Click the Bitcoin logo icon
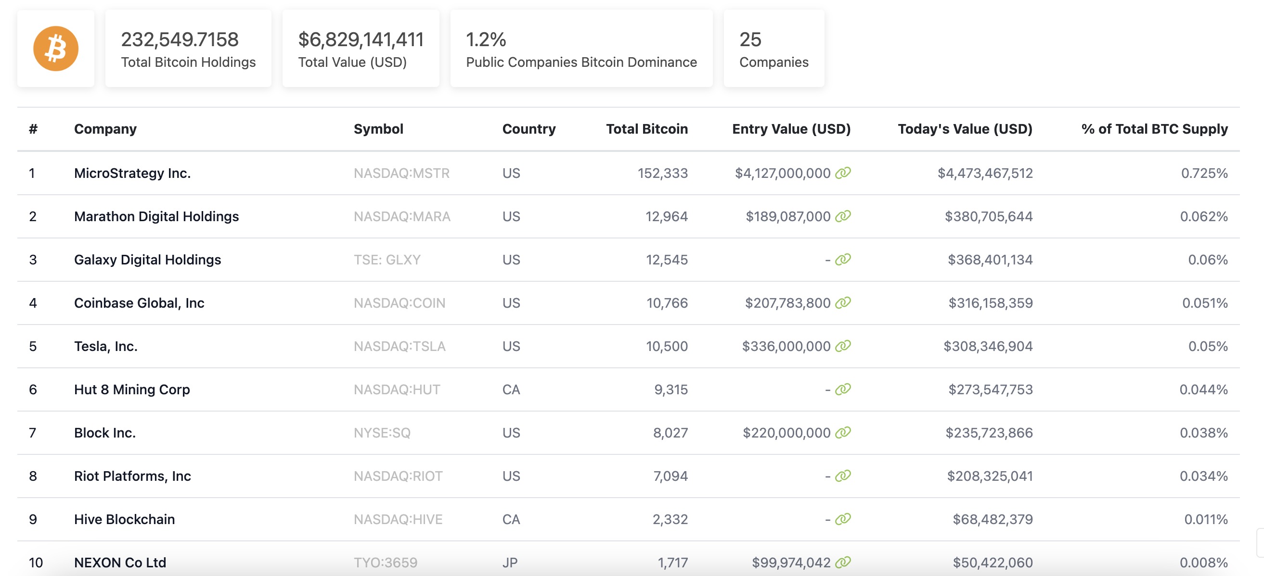The height and width of the screenshot is (576, 1264). (55, 49)
